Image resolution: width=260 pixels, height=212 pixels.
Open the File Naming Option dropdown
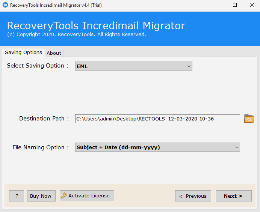(x=157, y=147)
